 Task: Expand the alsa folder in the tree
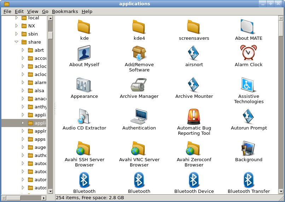23,90
